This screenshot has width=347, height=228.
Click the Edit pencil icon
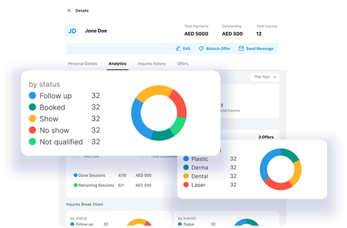178,49
